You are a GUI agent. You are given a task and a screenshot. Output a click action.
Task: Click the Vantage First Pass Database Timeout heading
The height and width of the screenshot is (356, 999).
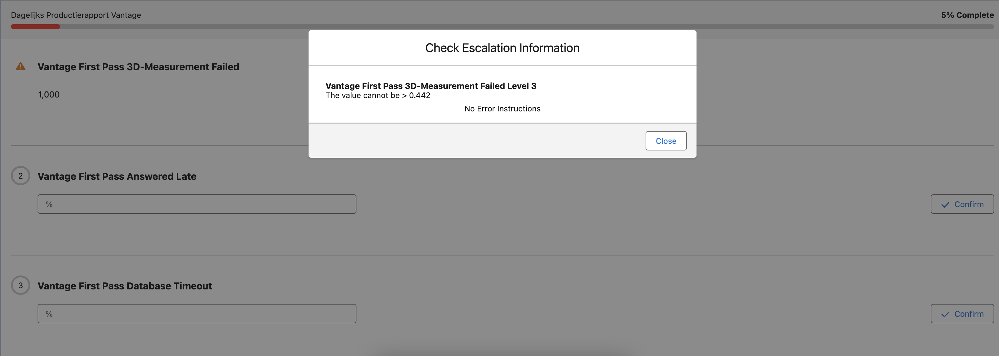tap(125, 286)
